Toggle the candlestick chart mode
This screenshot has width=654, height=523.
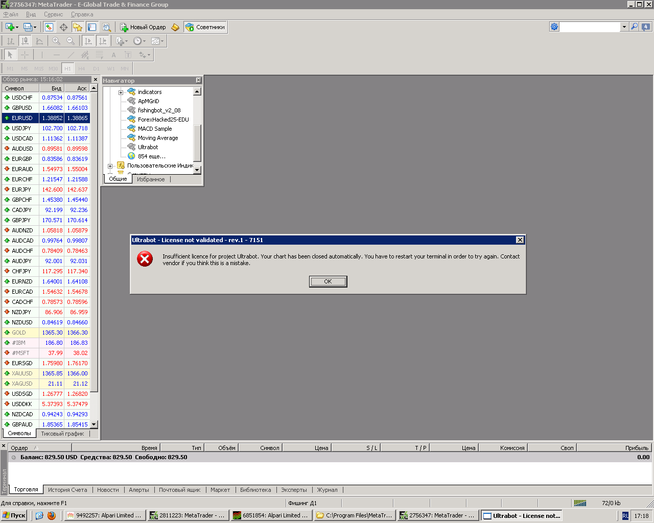tap(25, 41)
